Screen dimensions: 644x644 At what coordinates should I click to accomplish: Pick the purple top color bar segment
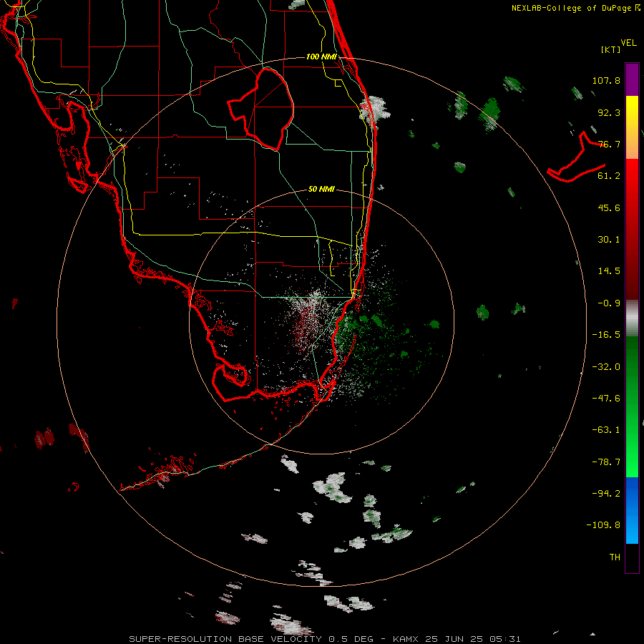tap(632, 79)
